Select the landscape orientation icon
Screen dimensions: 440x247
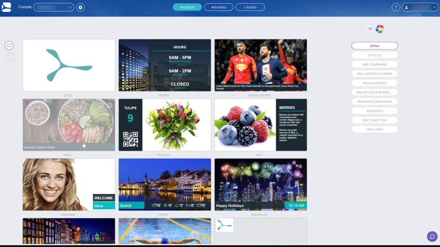point(9,45)
